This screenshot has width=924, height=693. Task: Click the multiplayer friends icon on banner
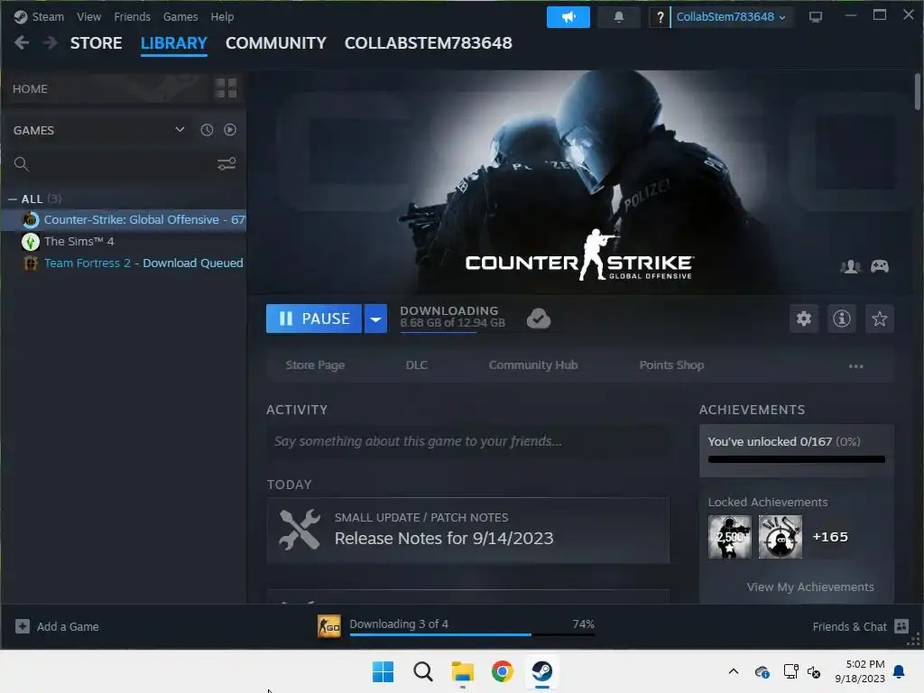click(x=850, y=266)
